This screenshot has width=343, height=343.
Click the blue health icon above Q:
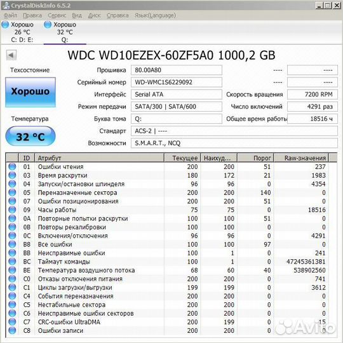[x=48, y=25]
